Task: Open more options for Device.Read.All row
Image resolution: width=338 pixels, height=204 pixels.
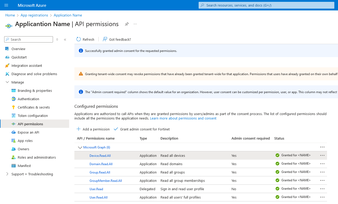Action: [x=322, y=155]
